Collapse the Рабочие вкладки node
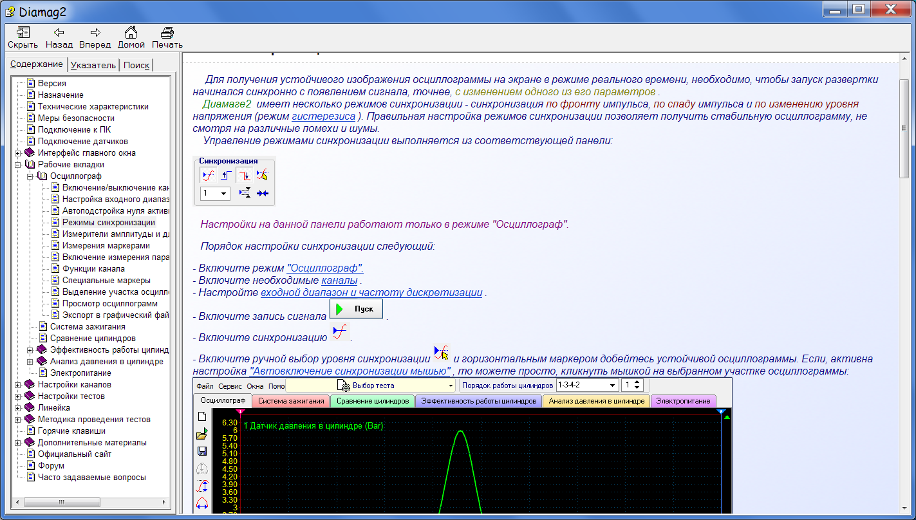 18,165
